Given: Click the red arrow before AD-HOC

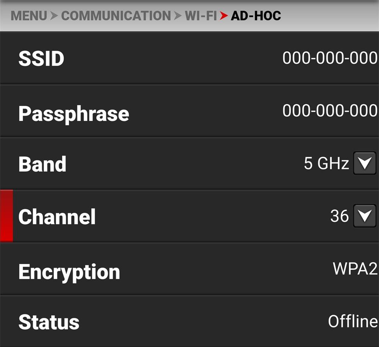Looking at the screenshot, I should 224,16.
